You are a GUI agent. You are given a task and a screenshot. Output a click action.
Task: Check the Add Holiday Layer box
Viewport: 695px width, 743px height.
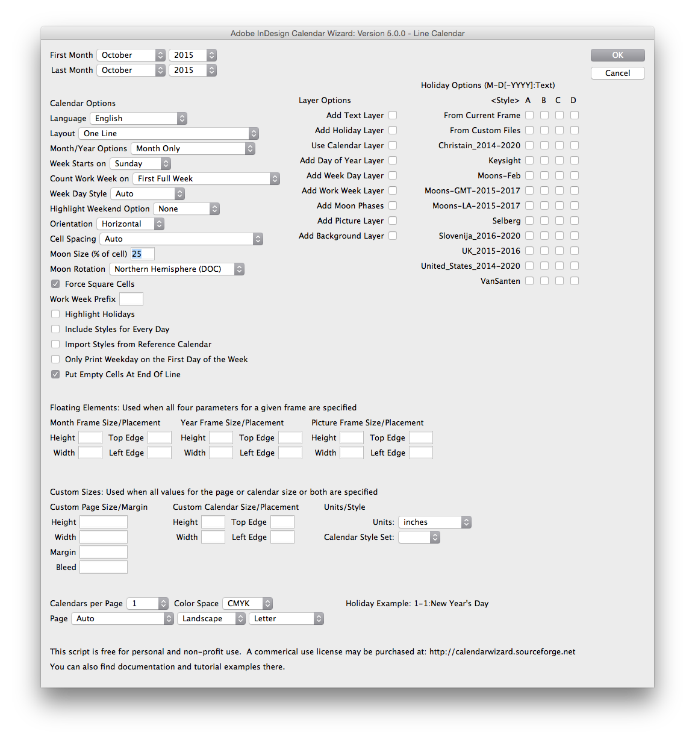coord(393,130)
